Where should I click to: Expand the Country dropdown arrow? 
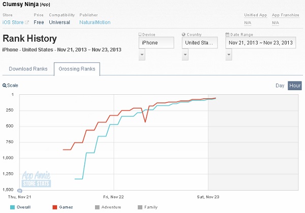(x=185, y=55)
